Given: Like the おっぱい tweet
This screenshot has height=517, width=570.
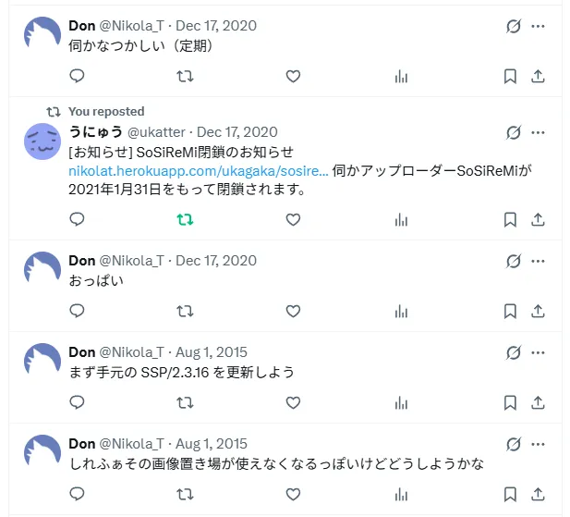Looking at the screenshot, I should 293,312.
